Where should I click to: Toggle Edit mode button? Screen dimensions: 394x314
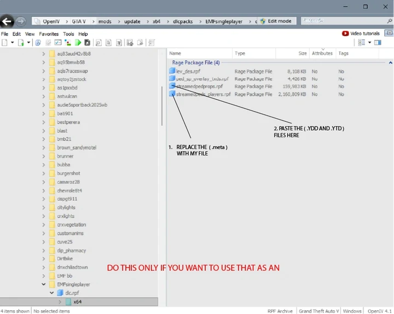276,21
